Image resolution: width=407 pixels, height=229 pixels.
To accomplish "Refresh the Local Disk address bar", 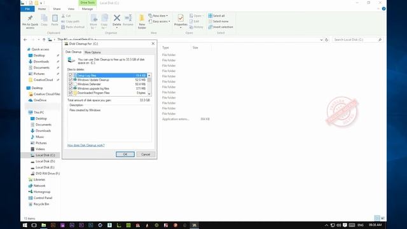I will tap(326, 39).
